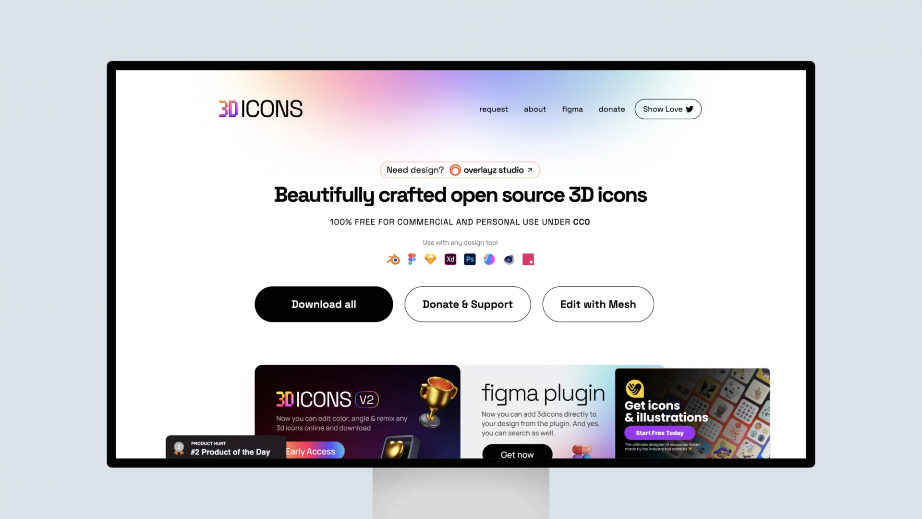Screen dimensions: 922x519
Task: Click the Donate & Support button
Action: (x=467, y=304)
